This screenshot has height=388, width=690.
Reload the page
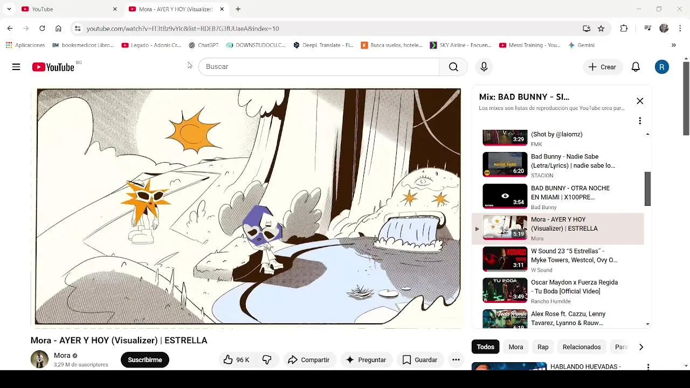42,29
